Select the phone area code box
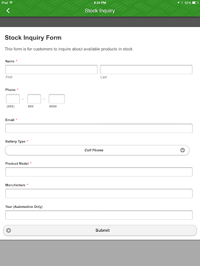This screenshot has height=266, width=200. click(x=13, y=99)
